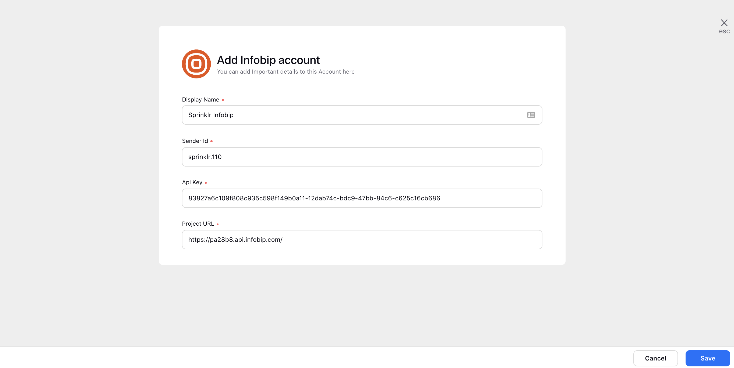
Task: Click the Api Key input field
Action: point(362,198)
